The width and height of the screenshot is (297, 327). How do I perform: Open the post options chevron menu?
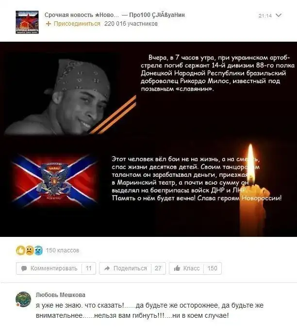tap(279, 15)
